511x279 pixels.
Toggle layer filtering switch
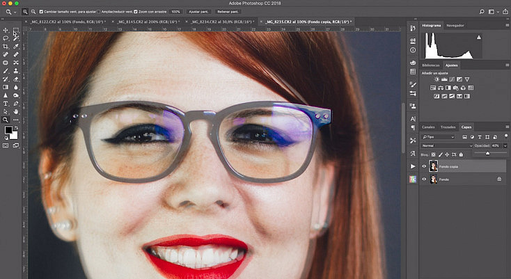tap(506, 136)
